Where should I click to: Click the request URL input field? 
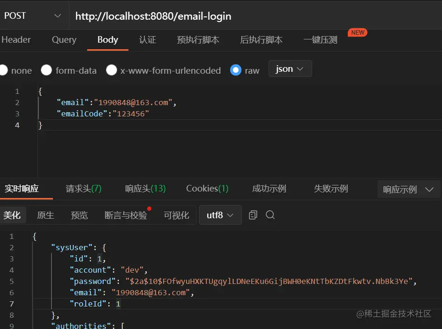coord(255,16)
